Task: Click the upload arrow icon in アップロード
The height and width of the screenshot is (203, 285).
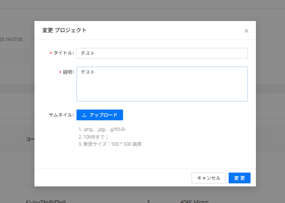Action: pos(84,115)
